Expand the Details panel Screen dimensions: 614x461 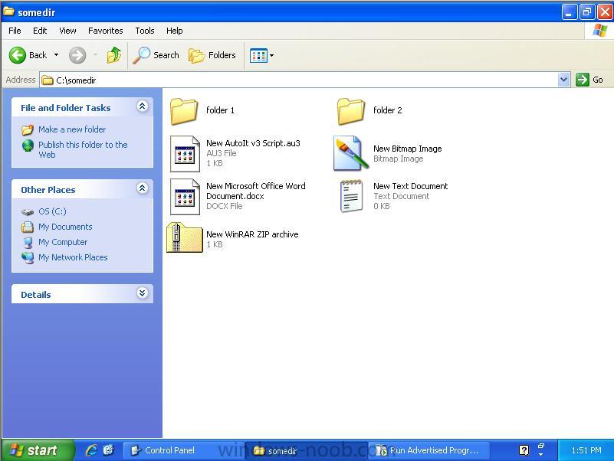point(142,293)
